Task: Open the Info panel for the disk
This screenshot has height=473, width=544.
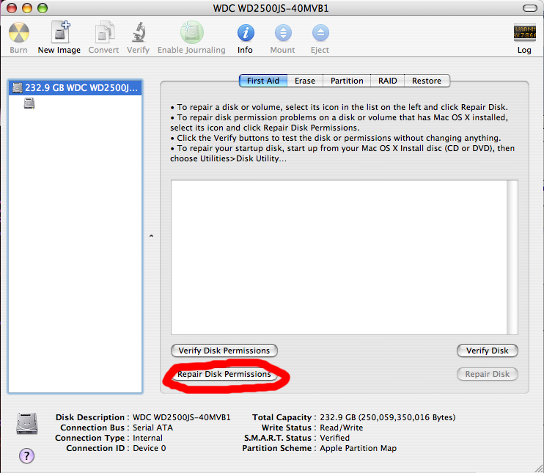Action: tap(246, 33)
